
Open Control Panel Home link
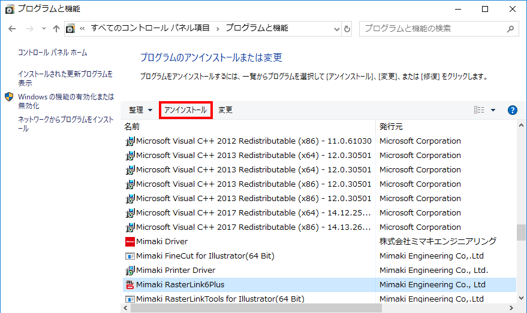pyautogui.click(x=52, y=53)
